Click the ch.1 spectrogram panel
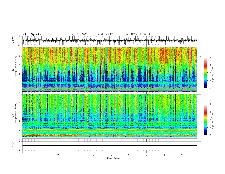Image resolution: width=225 pixels, height=174 pixels. coord(110,69)
